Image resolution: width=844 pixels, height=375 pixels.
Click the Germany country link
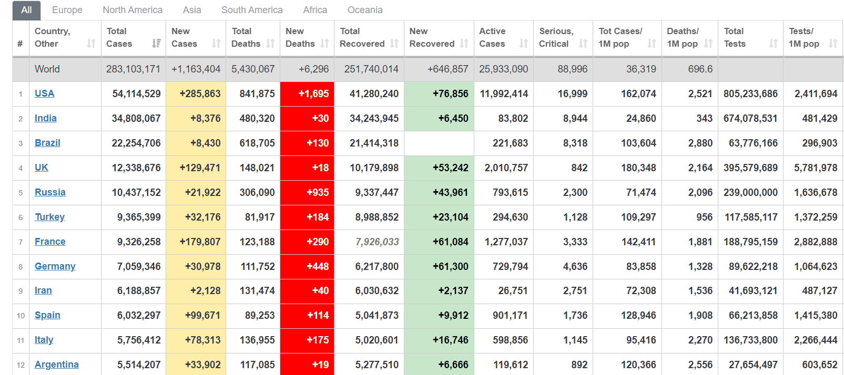point(55,266)
